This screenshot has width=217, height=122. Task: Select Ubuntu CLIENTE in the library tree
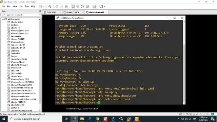tap(18, 39)
